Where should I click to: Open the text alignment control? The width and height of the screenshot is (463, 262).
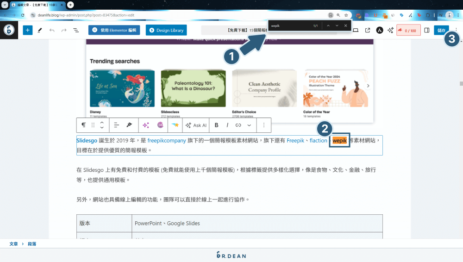tap(116, 125)
